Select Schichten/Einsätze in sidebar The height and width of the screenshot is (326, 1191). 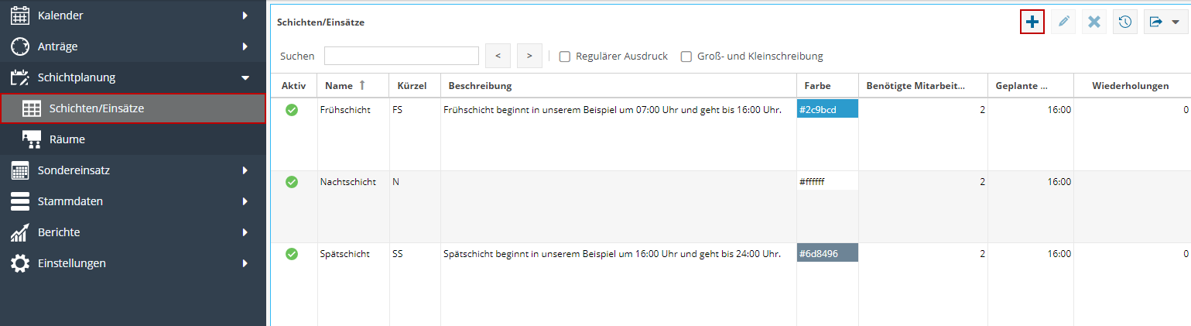tap(133, 109)
